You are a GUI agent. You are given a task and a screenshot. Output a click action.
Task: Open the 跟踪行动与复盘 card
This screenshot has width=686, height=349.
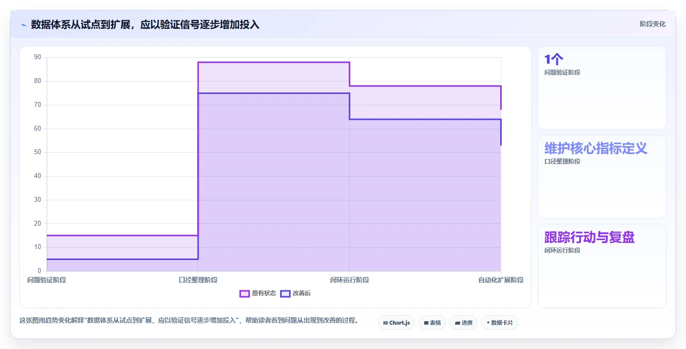click(x=602, y=265)
